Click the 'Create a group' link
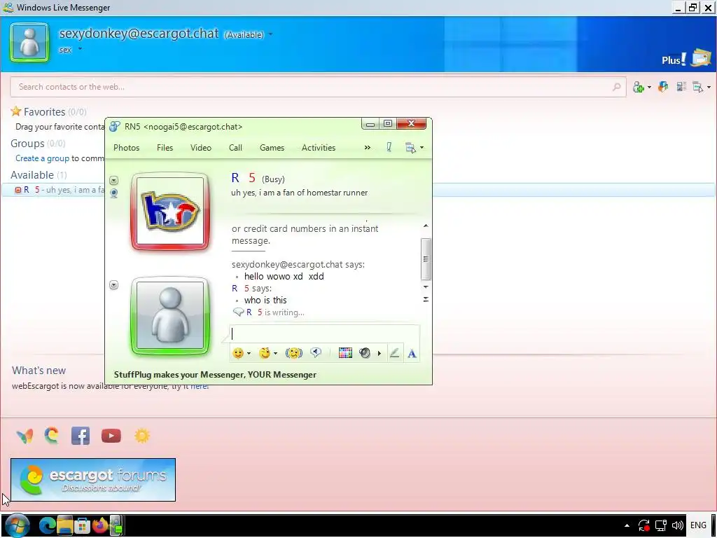The image size is (717, 538). [42, 158]
